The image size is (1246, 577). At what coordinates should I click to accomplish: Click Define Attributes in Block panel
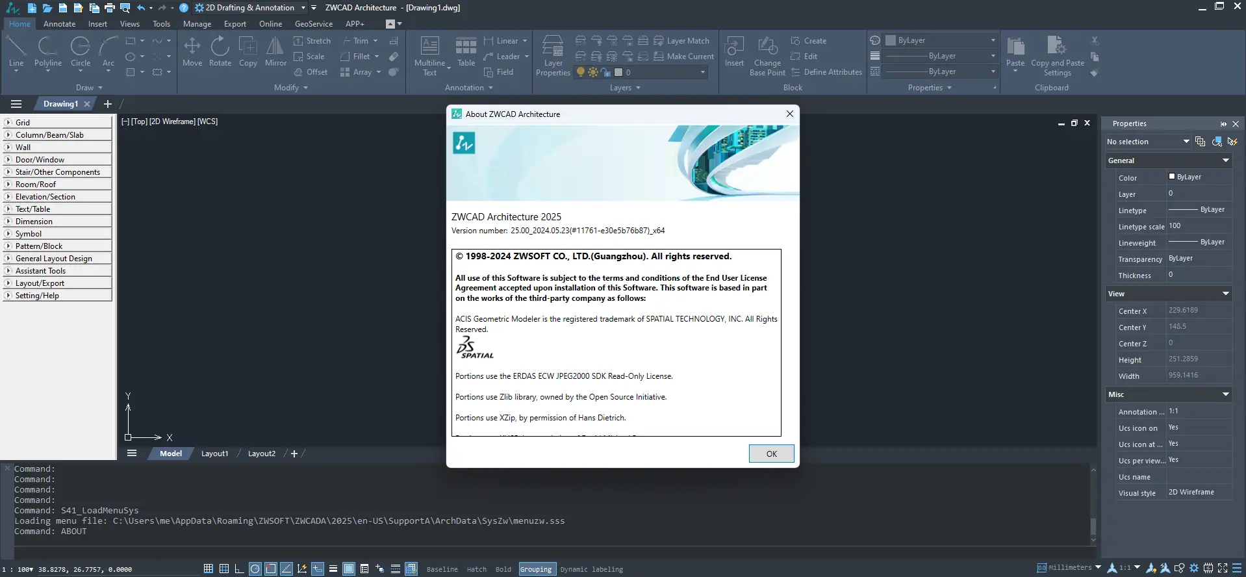pyautogui.click(x=826, y=72)
